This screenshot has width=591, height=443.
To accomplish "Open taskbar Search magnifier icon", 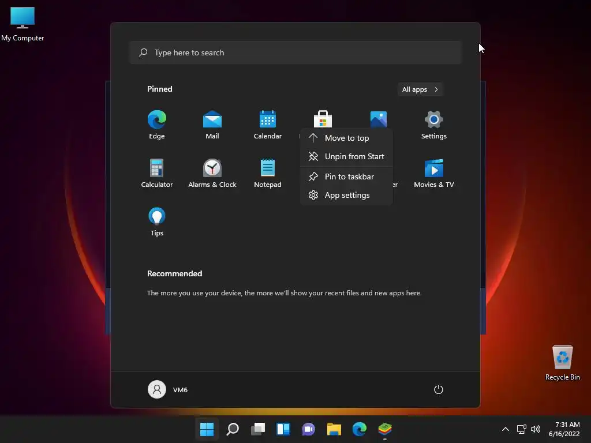I will (233, 429).
